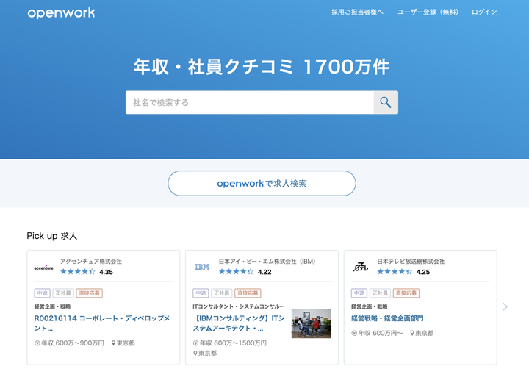Click 日本テレビ放送網株式会社 company name

tap(411, 261)
